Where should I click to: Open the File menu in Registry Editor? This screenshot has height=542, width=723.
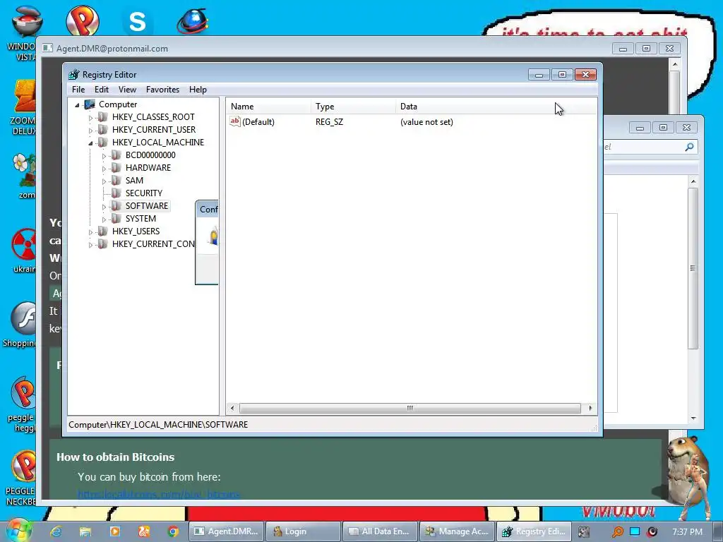tap(78, 90)
